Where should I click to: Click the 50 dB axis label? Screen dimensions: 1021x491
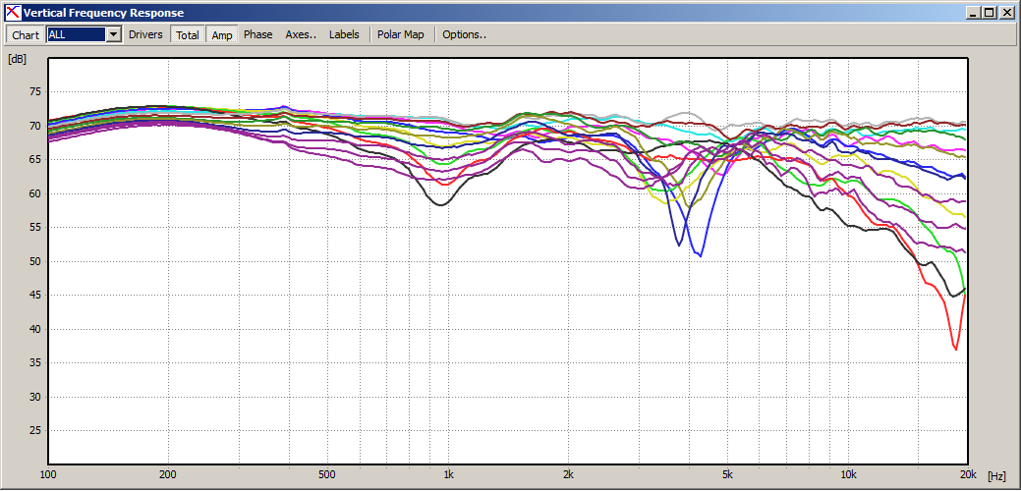click(x=33, y=261)
